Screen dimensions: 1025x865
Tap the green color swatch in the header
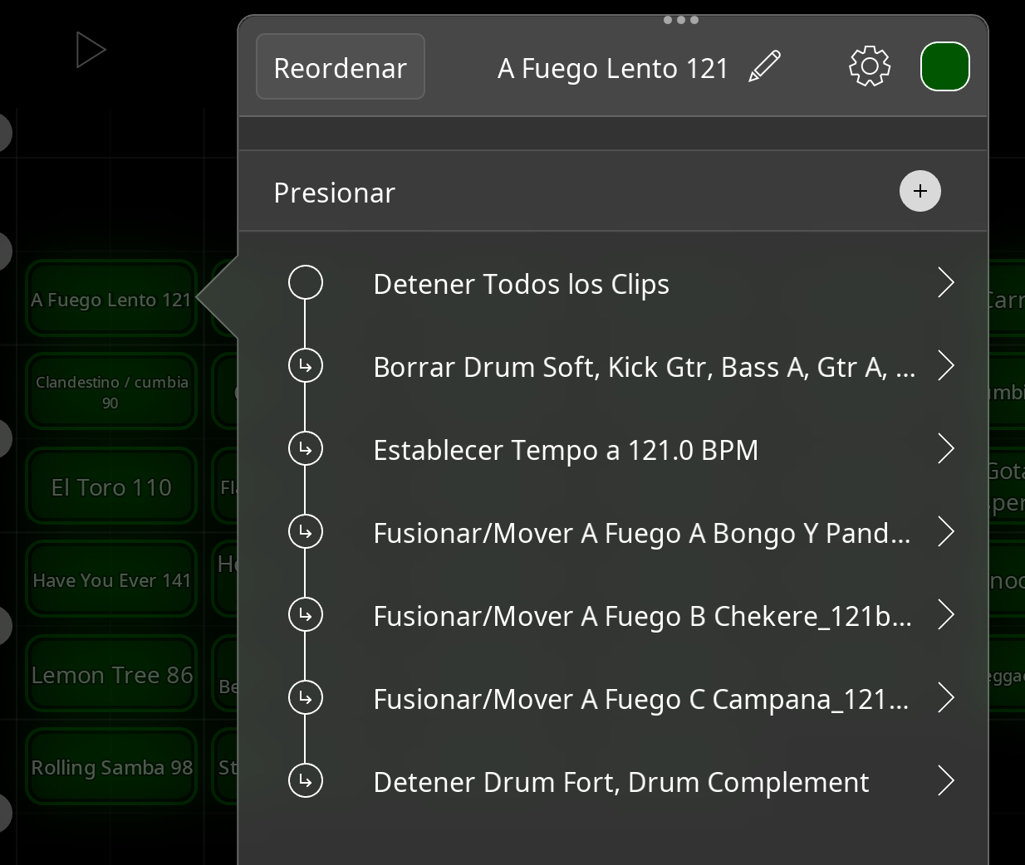(x=944, y=66)
